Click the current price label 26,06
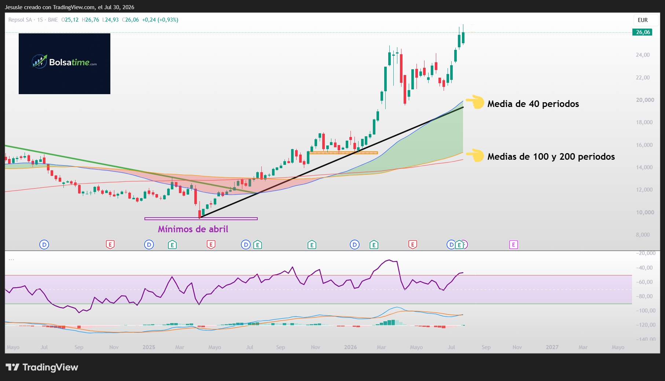The width and height of the screenshot is (665, 381). (x=642, y=32)
